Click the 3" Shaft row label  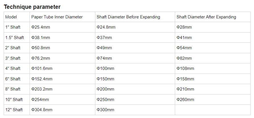(x=13, y=58)
